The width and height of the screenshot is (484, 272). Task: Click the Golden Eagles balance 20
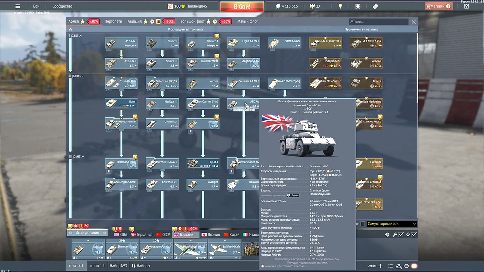click(315, 6)
